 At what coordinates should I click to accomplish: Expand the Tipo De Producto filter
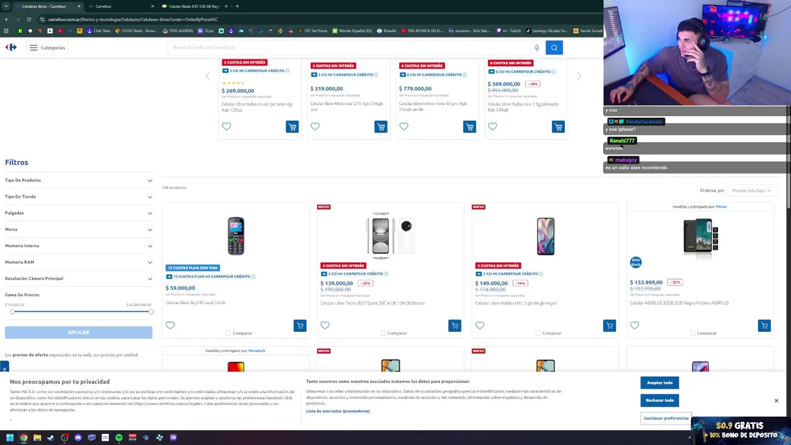point(78,180)
